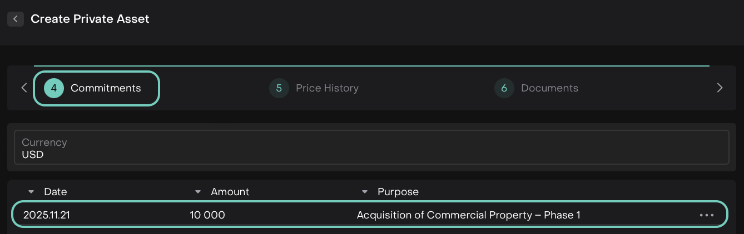Select the Commitments step label
744x234 pixels.
click(106, 88)
